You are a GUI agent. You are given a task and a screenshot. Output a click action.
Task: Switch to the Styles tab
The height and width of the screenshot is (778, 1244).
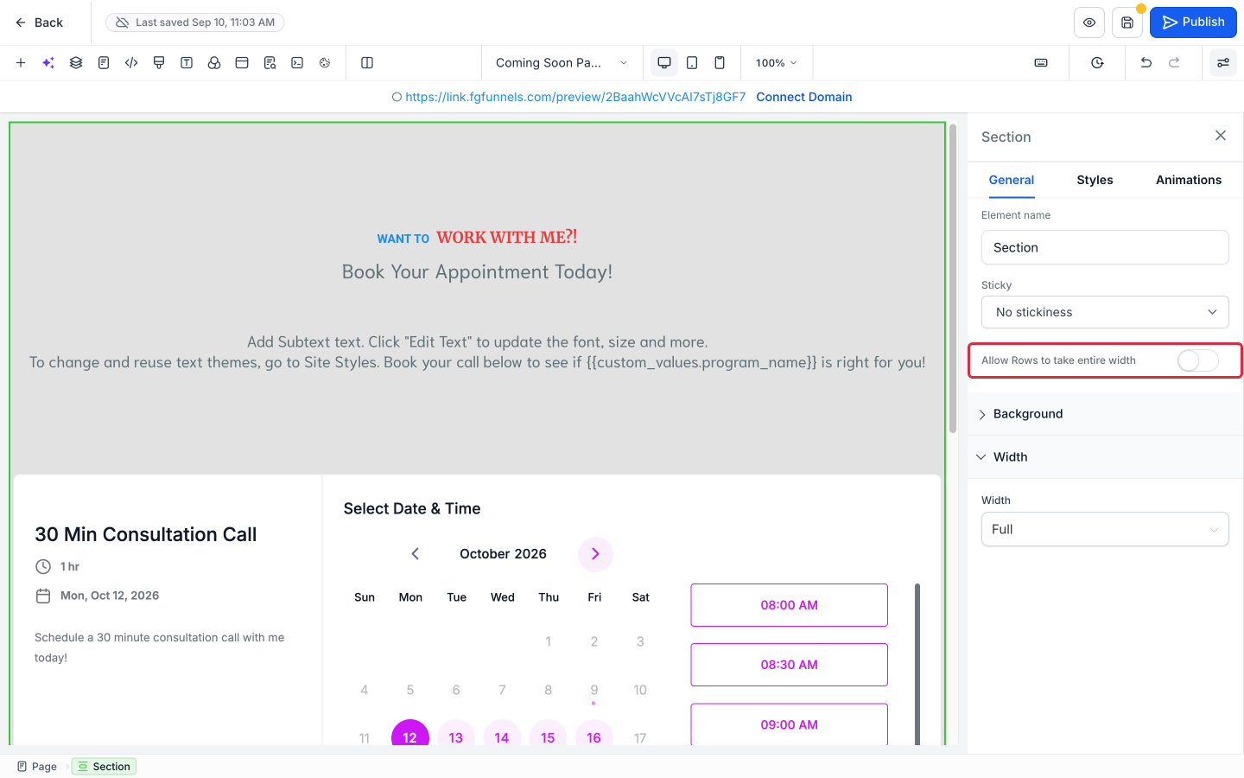pyautogui.click(x=1095, y=180)
